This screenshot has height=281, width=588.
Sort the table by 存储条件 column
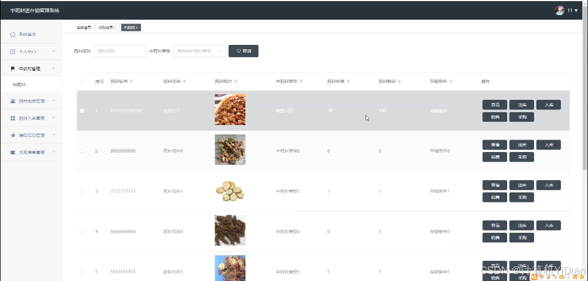coord(451,81)
